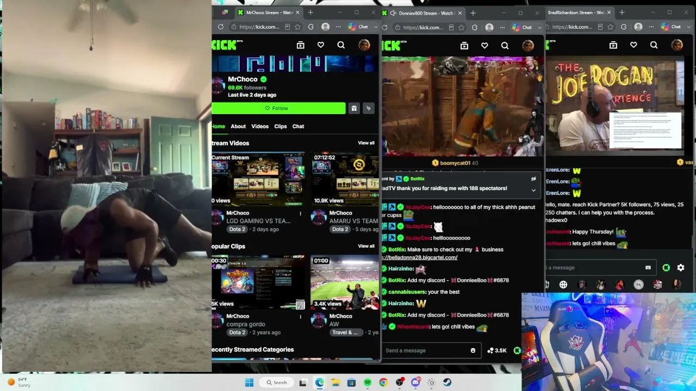The image size is (696, 391).
Task: Open the browse icon in MrChoco window
Action: click(300, 45)
